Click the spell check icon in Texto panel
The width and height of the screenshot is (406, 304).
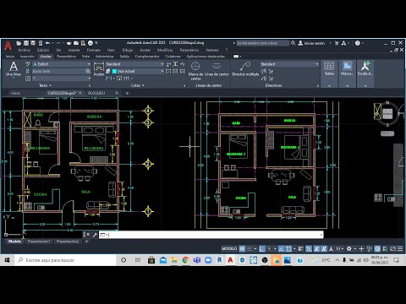[28, 64]
